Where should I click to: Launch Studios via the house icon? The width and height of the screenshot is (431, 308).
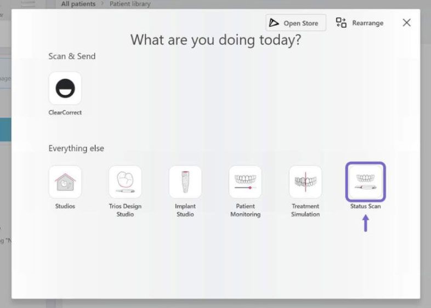click(65, 182)
